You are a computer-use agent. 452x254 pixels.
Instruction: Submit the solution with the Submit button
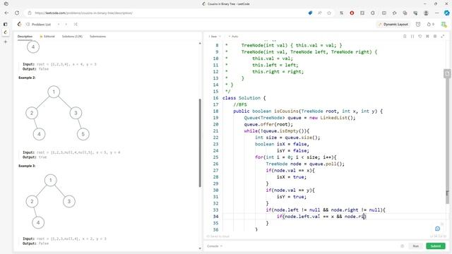point(436,246)
